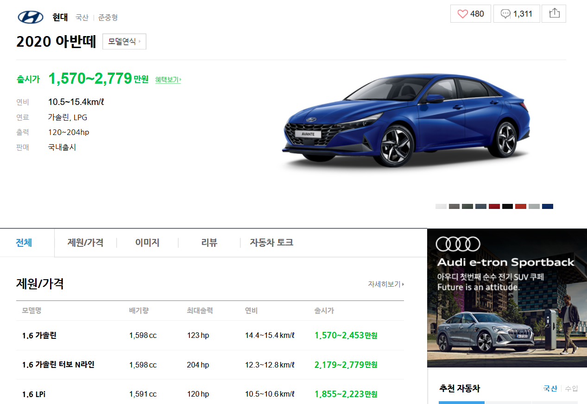Switch to the 전체 tab
Image resolution: width=587 pixels, height=404 pixels.
click(24, 243)
